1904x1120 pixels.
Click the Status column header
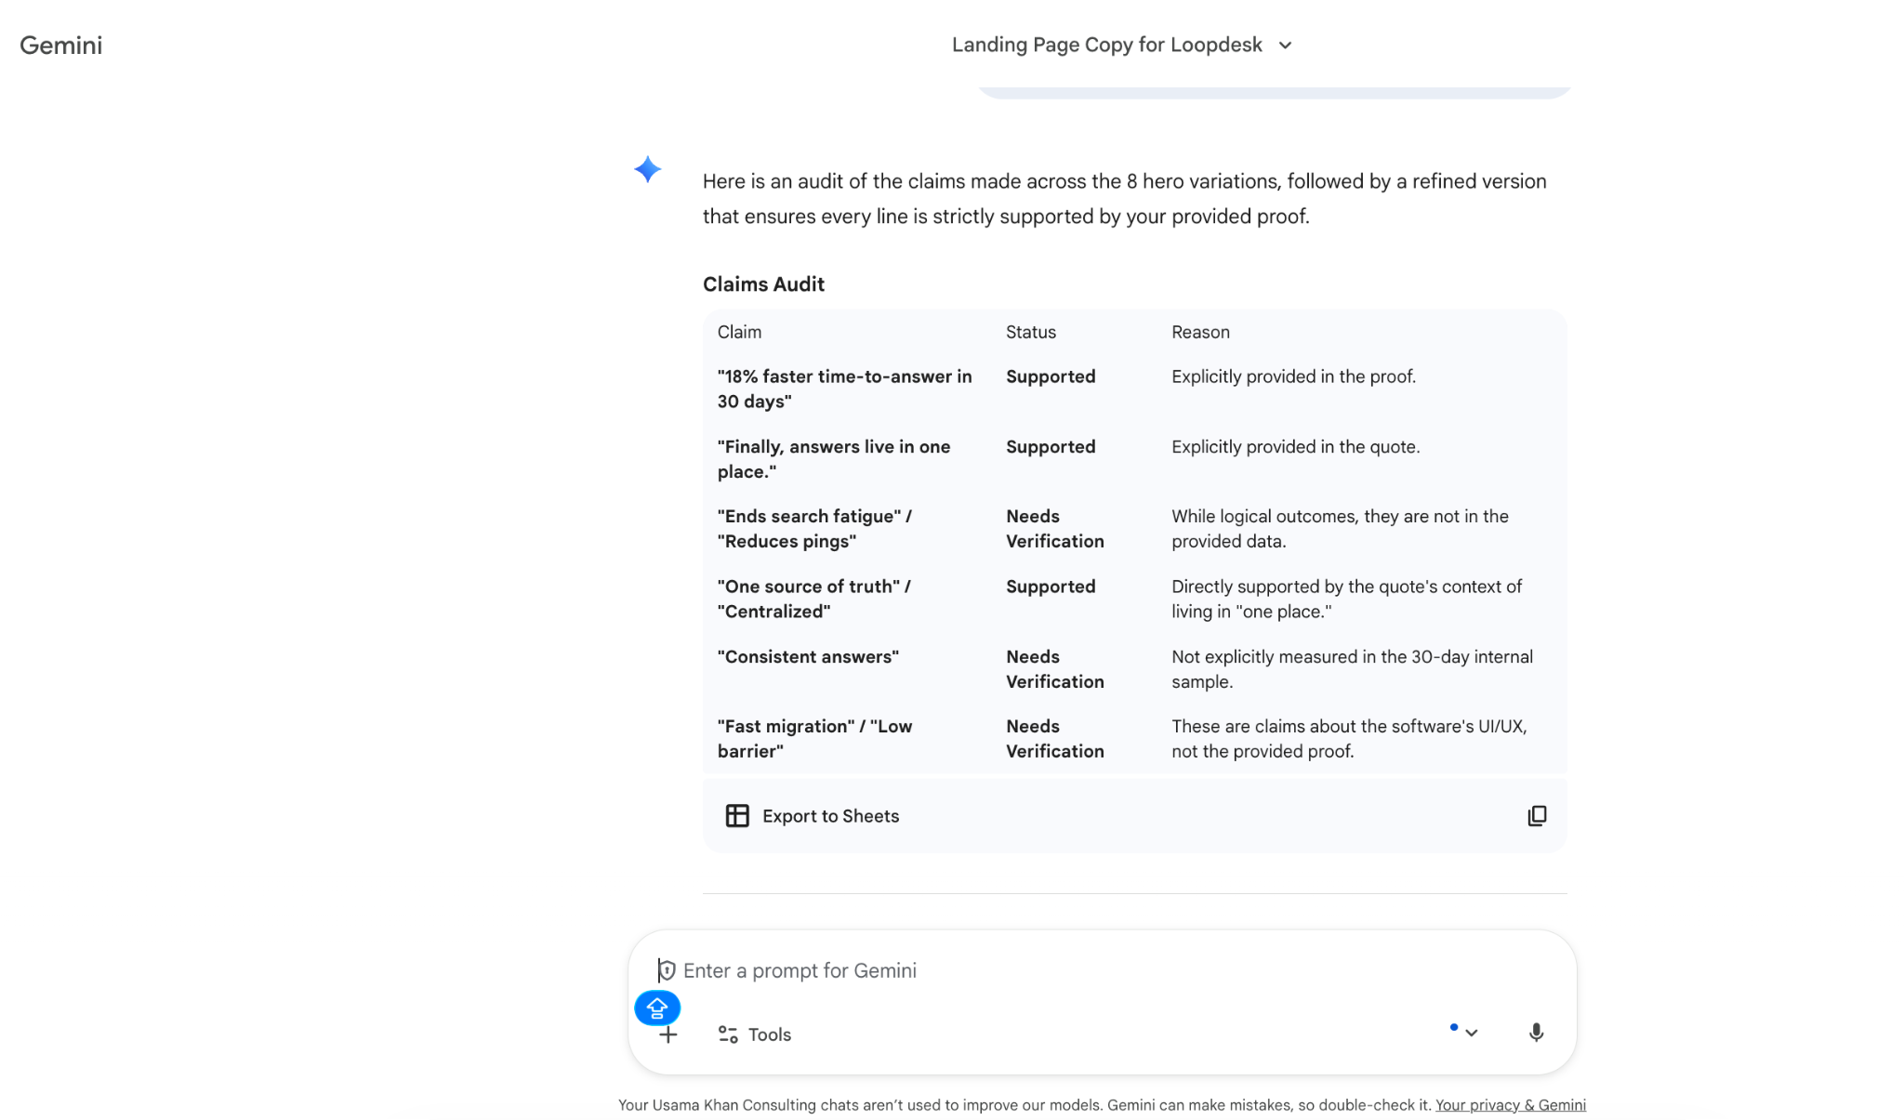pos(1030,332)
